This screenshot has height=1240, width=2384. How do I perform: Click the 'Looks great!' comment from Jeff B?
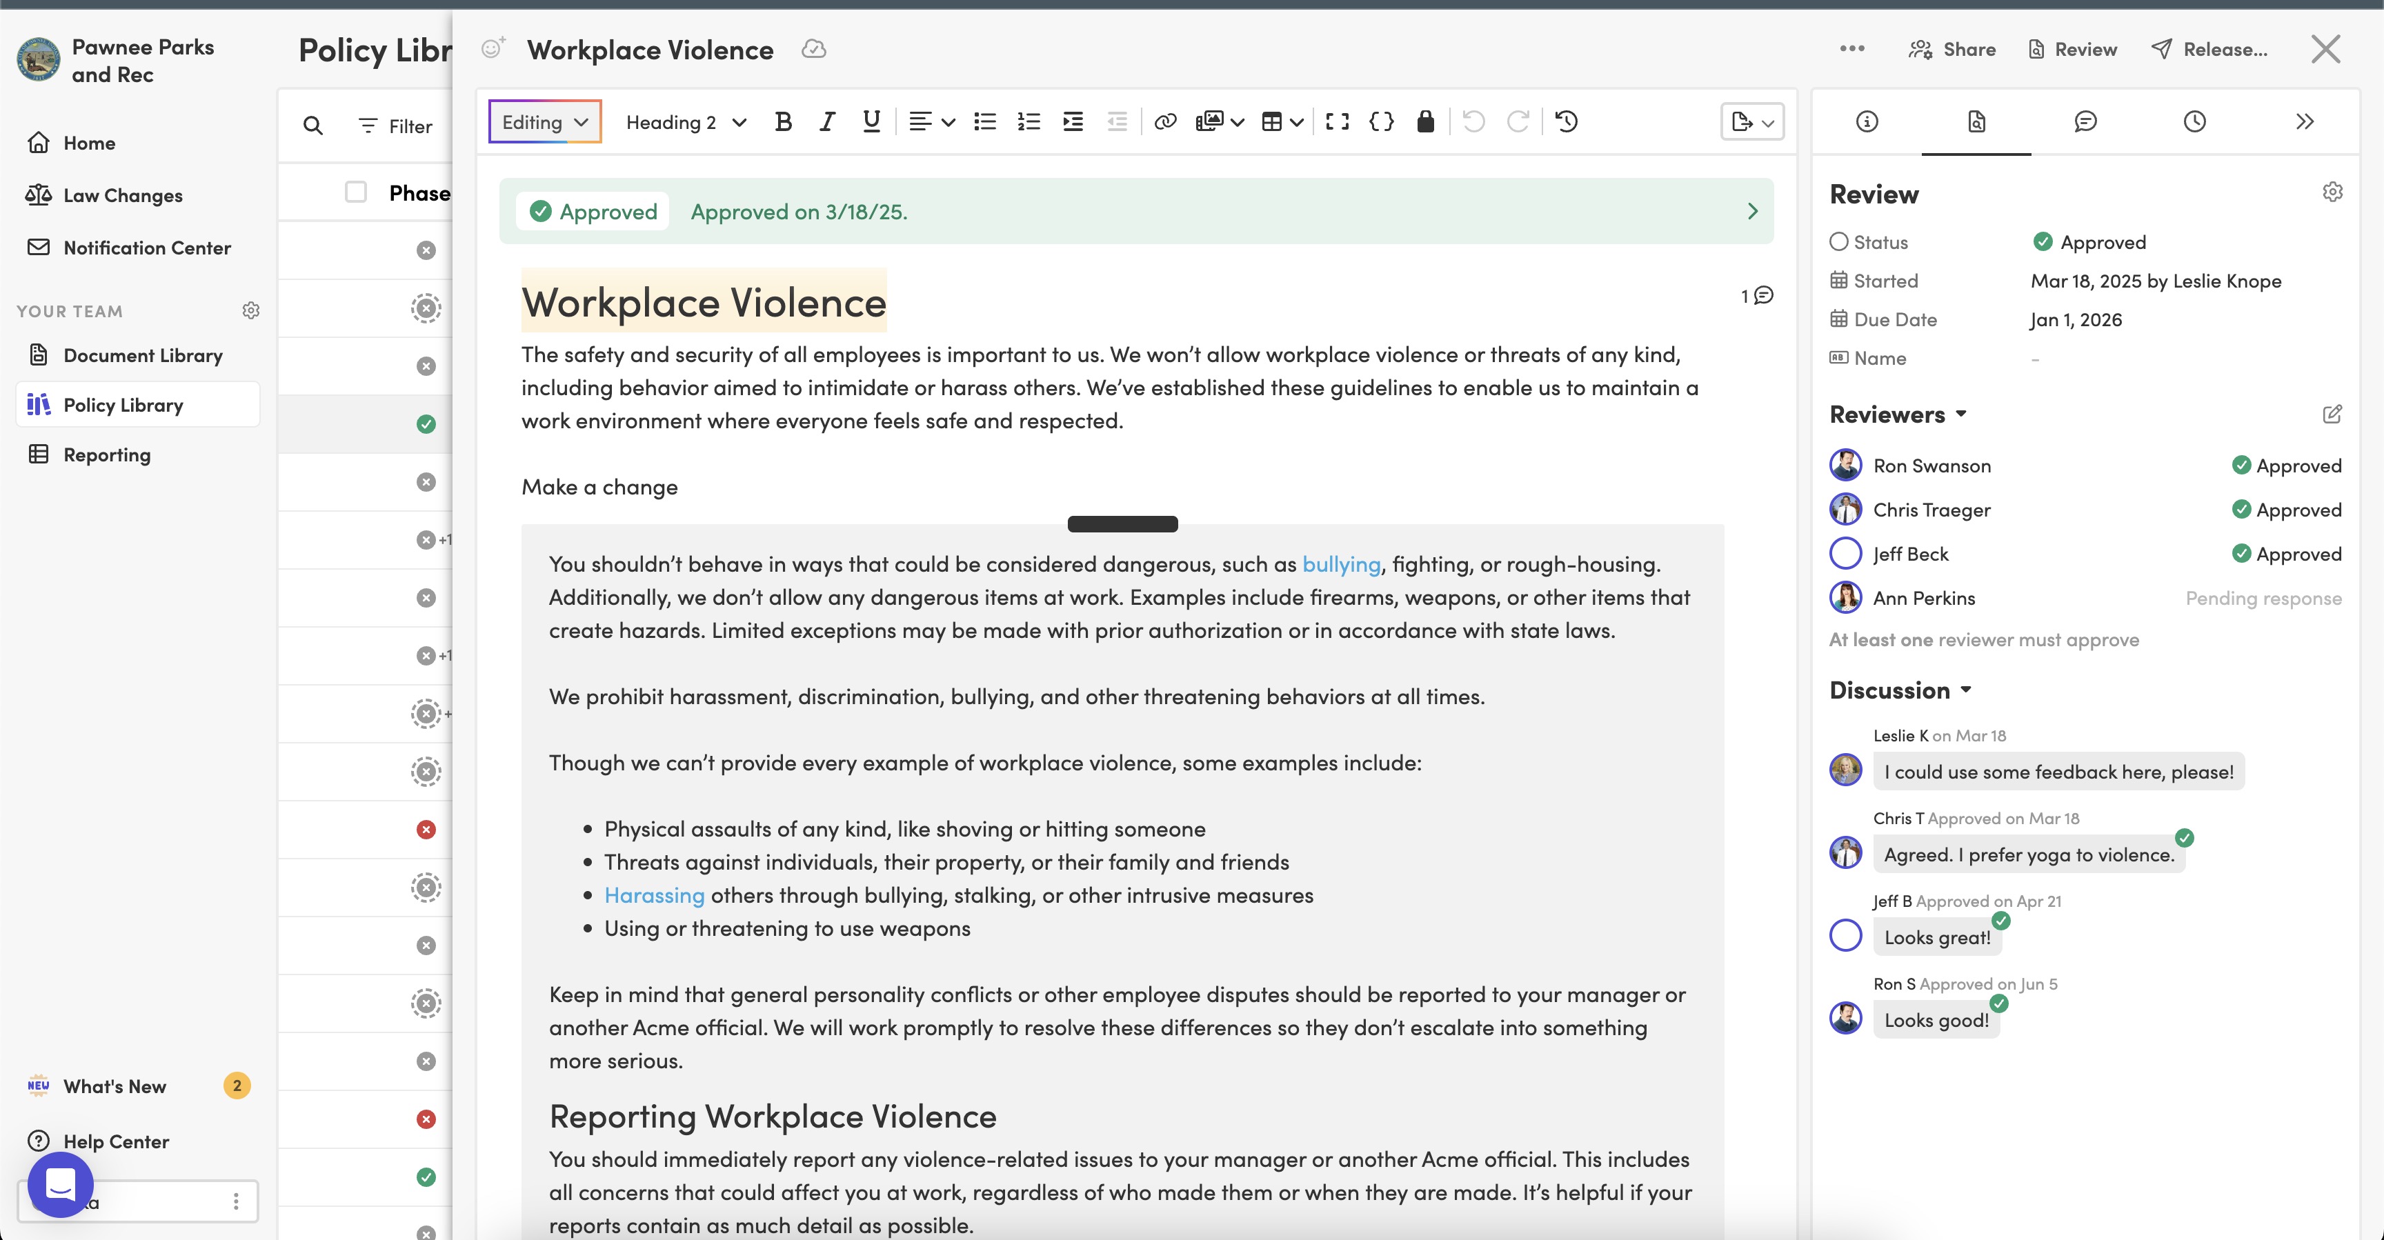click(x=1937, y=937)
